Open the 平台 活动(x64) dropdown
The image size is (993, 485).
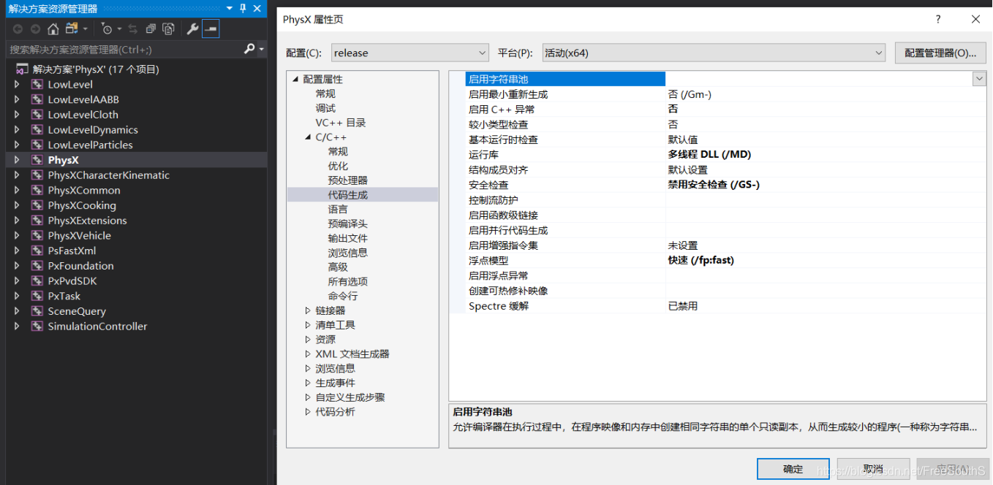coord(714,53)
